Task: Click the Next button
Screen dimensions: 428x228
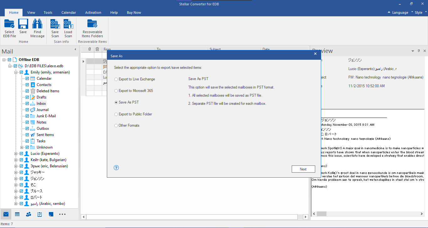Action: pyautogui.click(x=303, y=169)
